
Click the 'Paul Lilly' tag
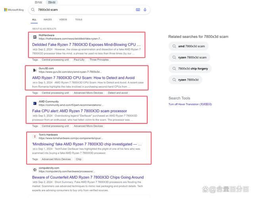(79, 60)
